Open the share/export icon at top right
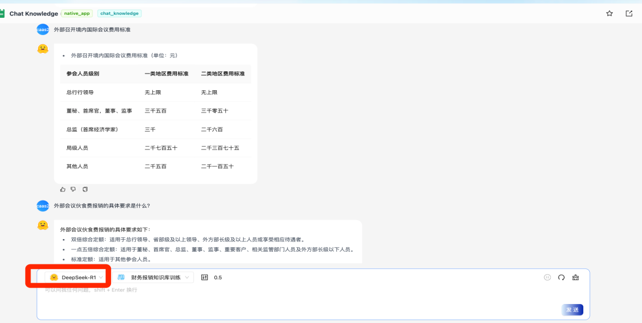Image resolution: width=642 pixels, height=323 pixels. [629, 14]
